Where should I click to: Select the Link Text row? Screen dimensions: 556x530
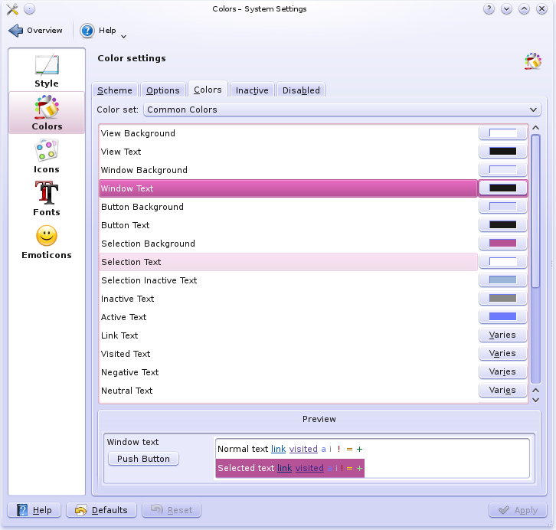pos(288,335)
